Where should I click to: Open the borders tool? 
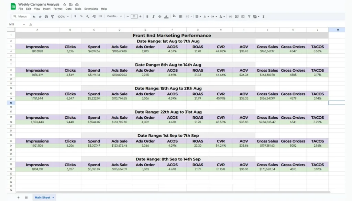[181, 17]
